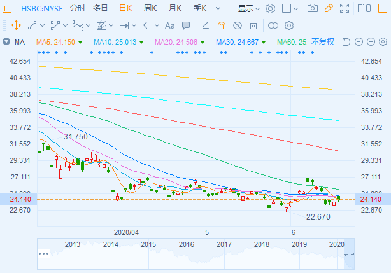
Task: Switch to the 分时 intraday tab
Action: (76, 8)
